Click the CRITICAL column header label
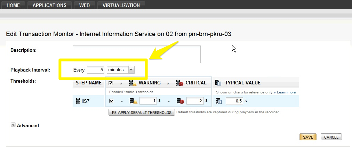Screen dimensions: 352x149 (x=196, y=83)
